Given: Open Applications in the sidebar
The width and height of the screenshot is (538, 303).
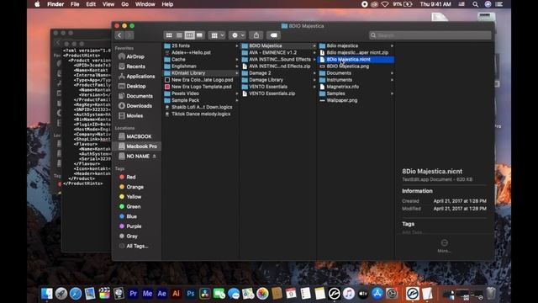Looking at the screenshot, I should tap(140, 77).
